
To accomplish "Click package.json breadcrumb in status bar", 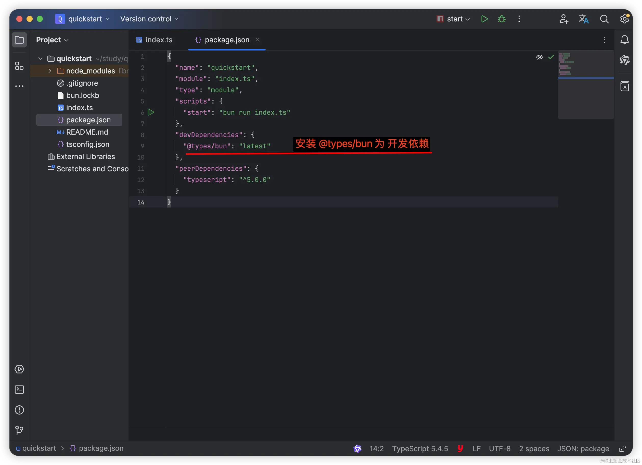I will coord(97,448).
